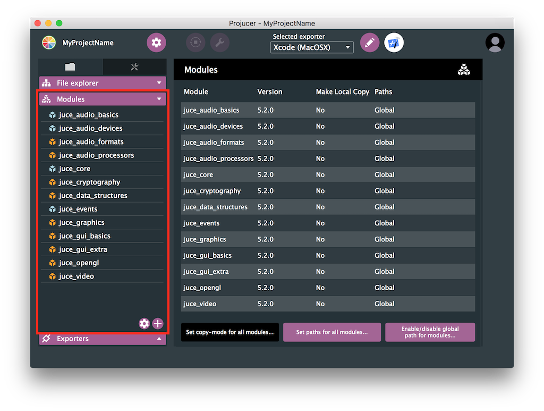This screenshot has width=544, height=411.
Task: Click the disabled wrench build icon
Action: [x=220, y=43]
